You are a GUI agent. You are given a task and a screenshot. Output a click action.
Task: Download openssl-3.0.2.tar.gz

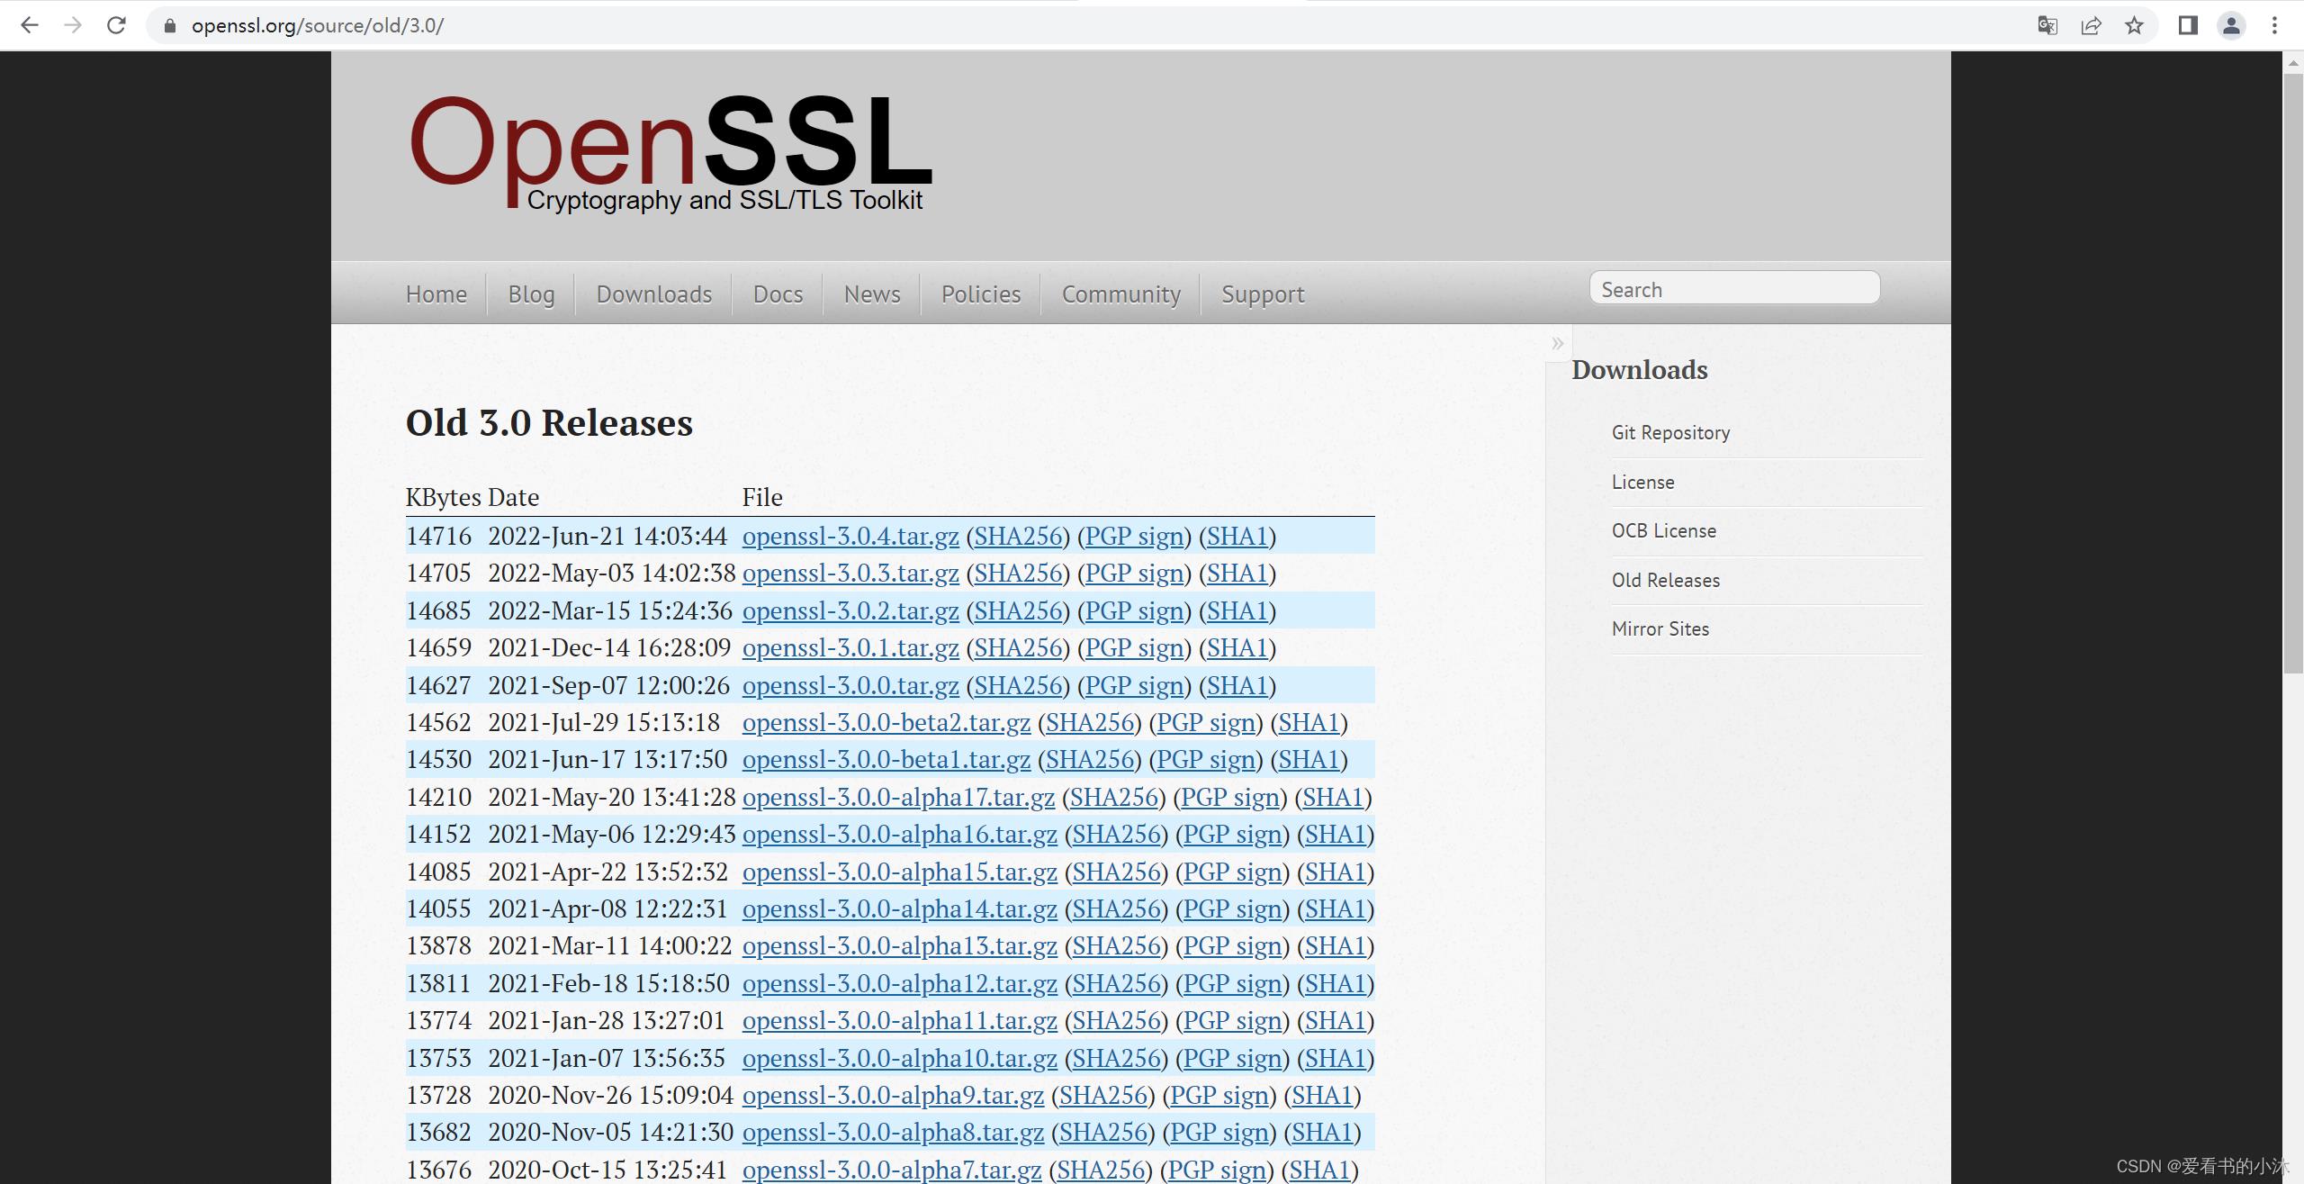coord(850,610)
